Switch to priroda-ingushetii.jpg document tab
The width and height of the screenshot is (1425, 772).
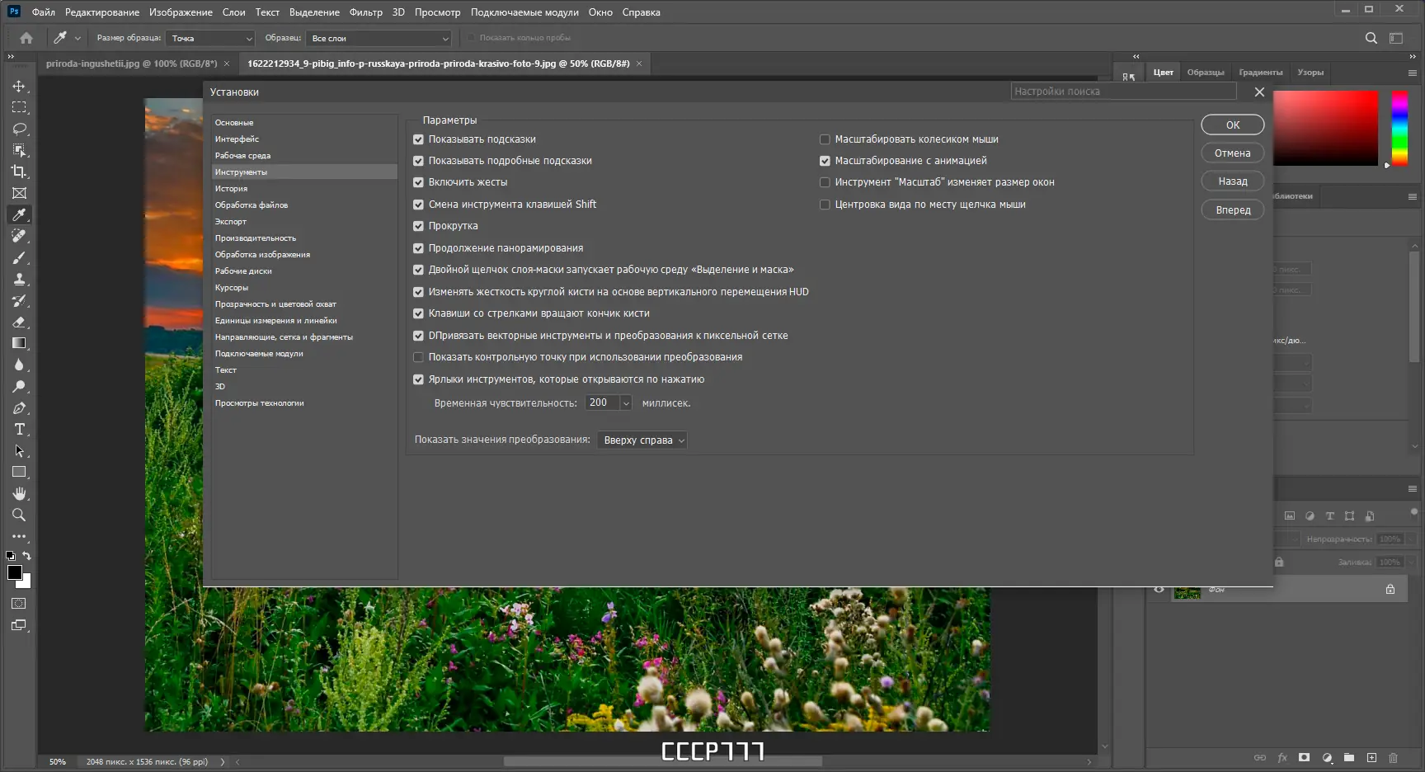132,64
